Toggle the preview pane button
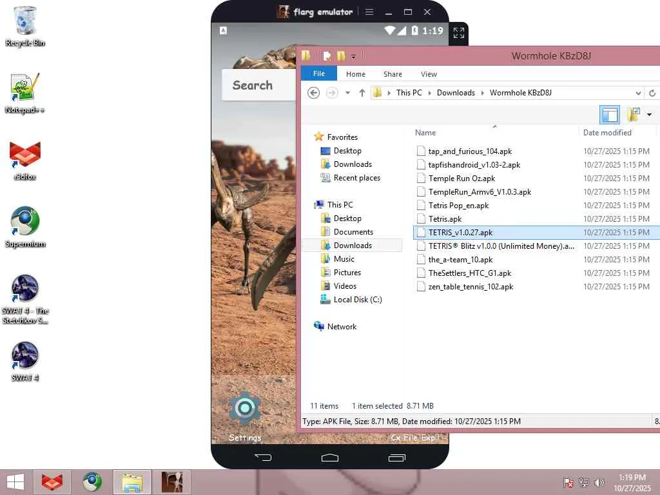The width and height of the screenshot is (660, 495). click(610, 115)
